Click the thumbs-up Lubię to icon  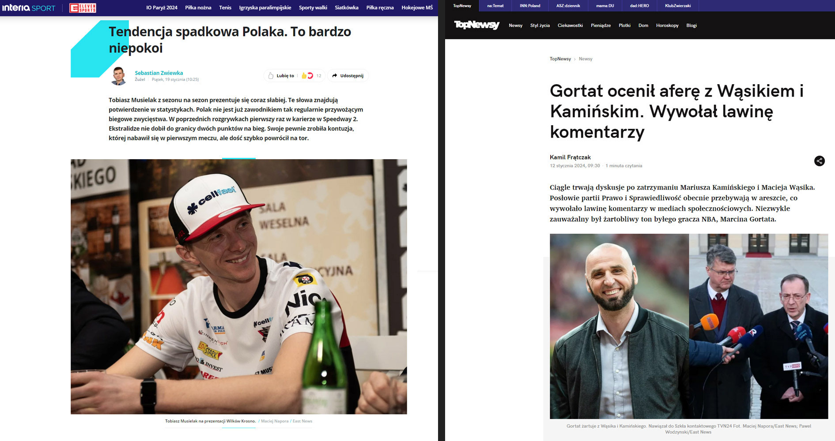(x=271, y=76)
